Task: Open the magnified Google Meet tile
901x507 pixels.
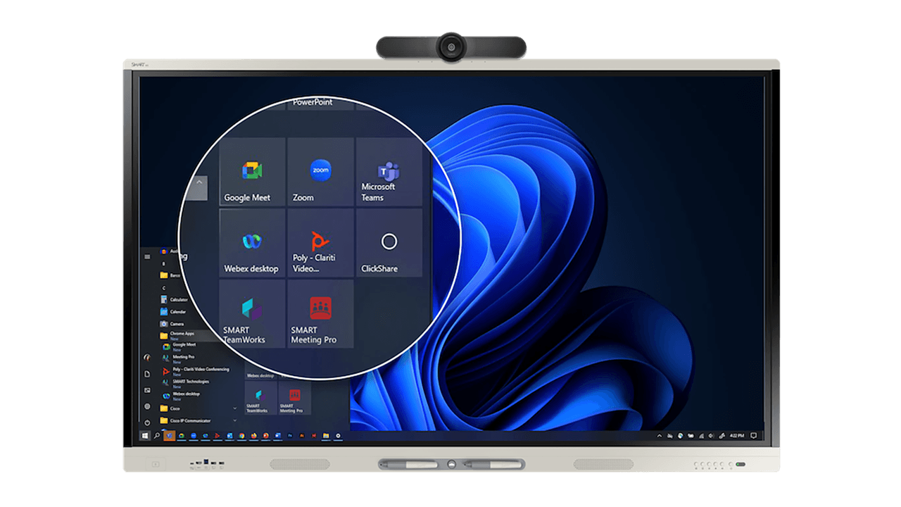Action: [x=252, y=172]
